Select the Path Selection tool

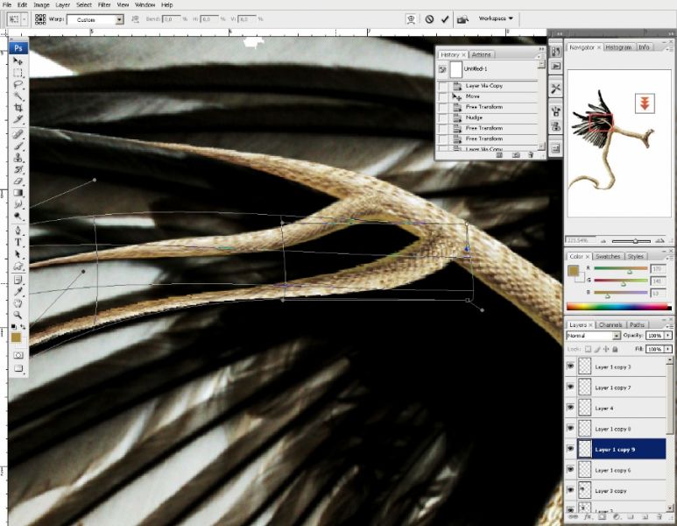18,254
